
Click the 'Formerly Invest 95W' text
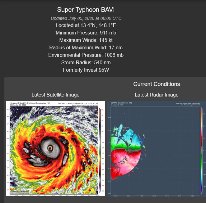86,70
